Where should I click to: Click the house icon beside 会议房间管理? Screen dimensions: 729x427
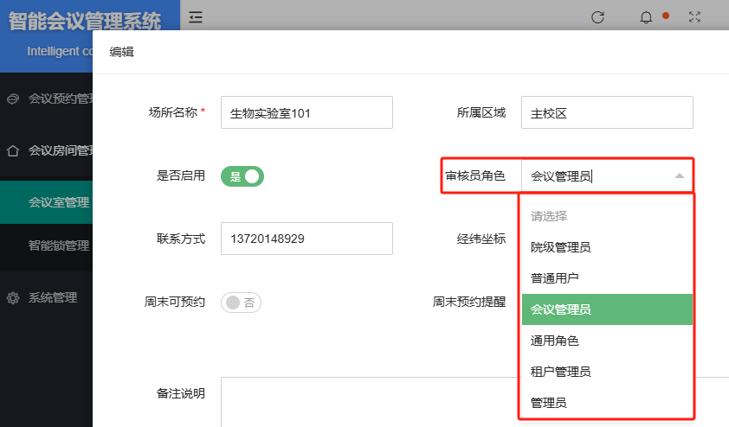click(x=12, y=150)
